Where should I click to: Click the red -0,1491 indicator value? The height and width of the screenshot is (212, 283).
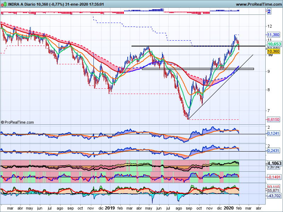(x=274, y=177)
